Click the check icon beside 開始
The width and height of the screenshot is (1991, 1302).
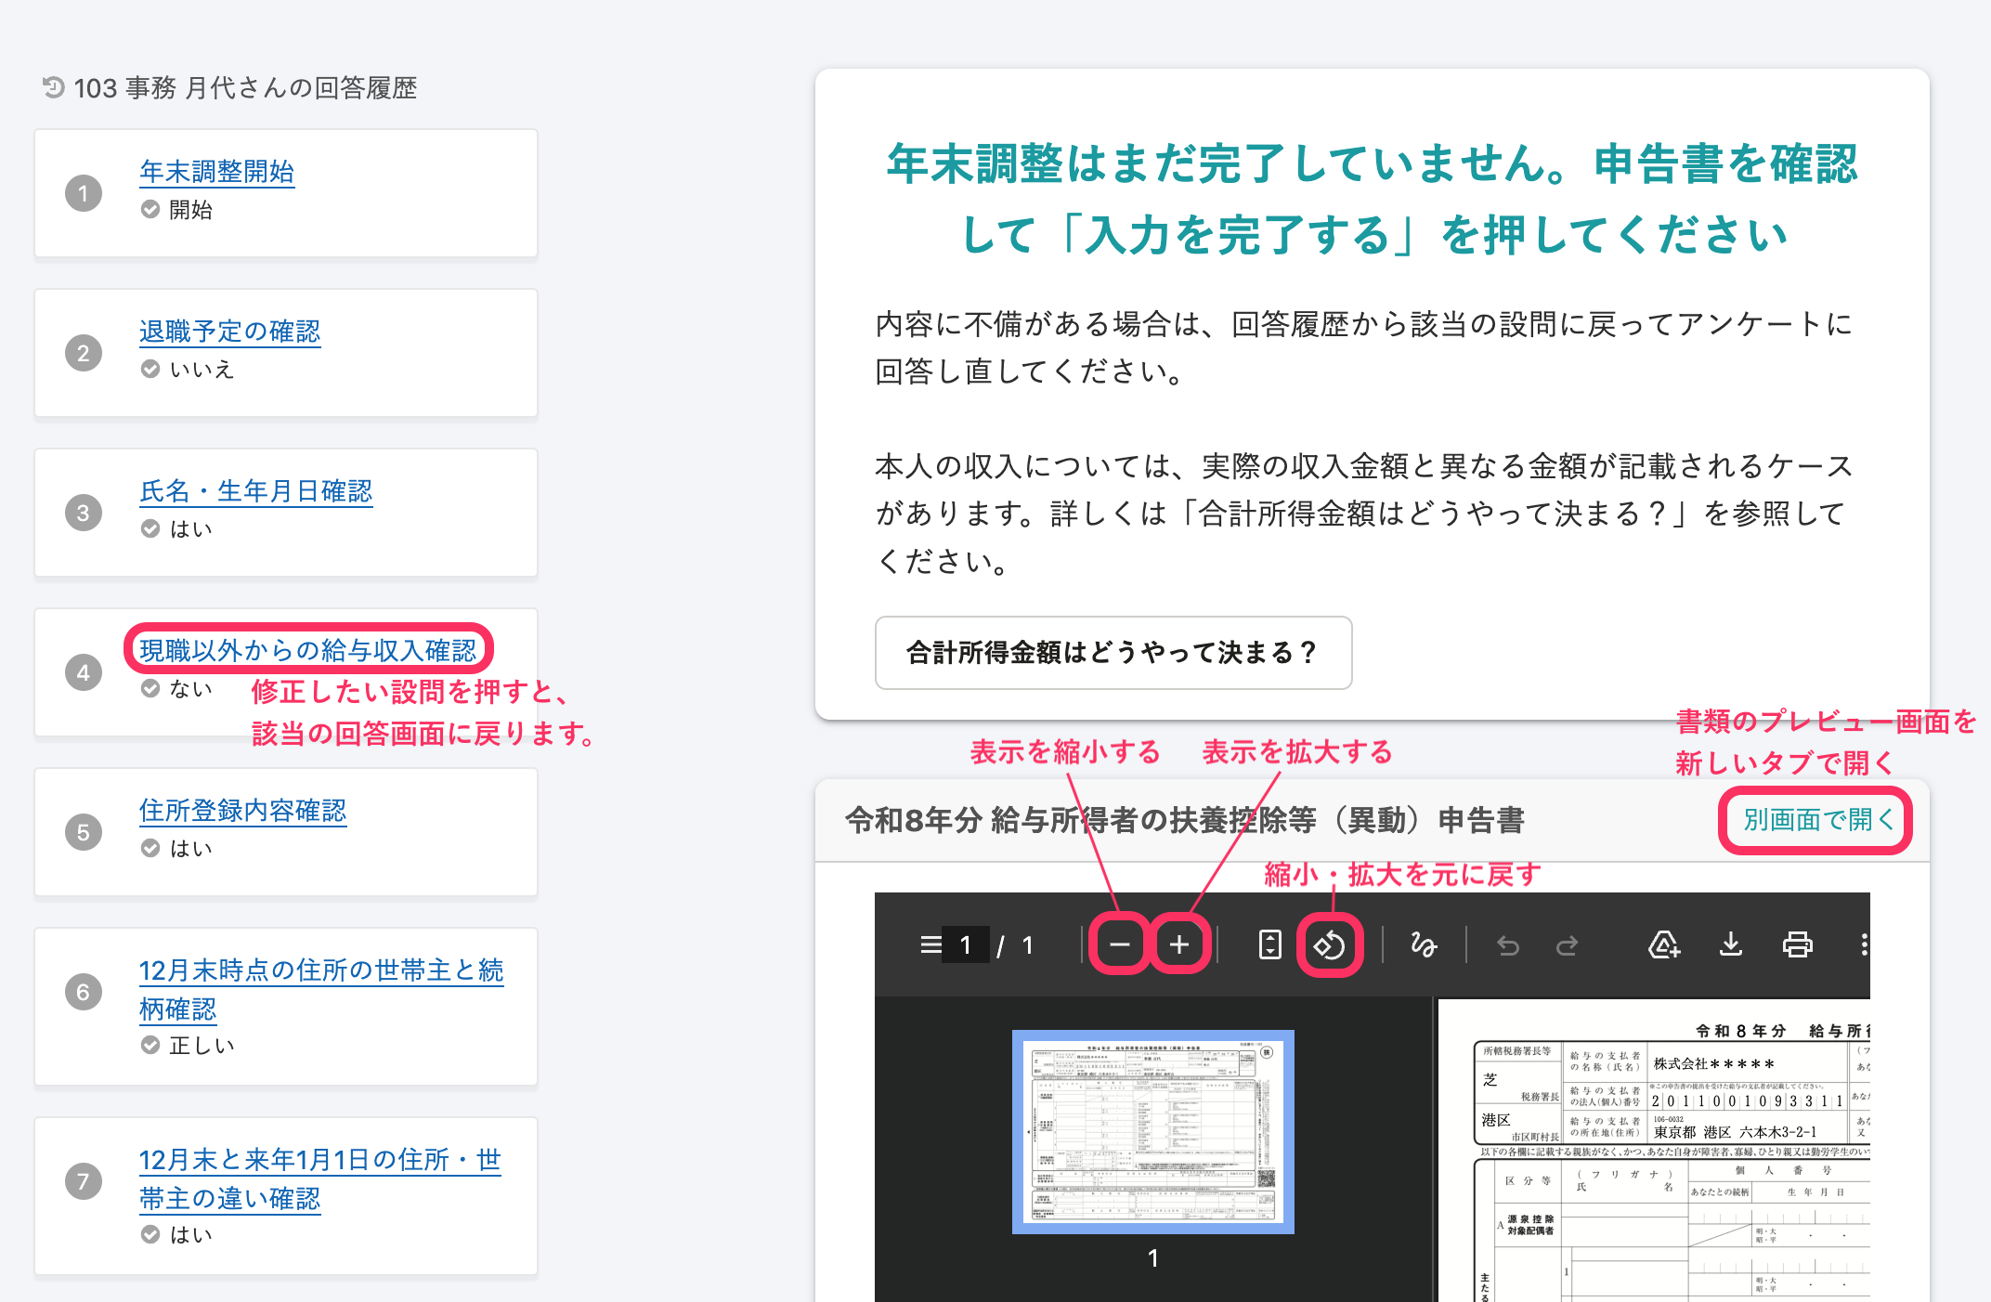click(x=150, y=210)
